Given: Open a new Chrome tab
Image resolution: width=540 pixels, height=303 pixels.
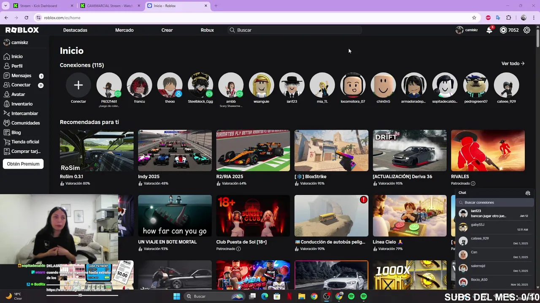Looking at the screenshot, I should click(x=216, y=6).
